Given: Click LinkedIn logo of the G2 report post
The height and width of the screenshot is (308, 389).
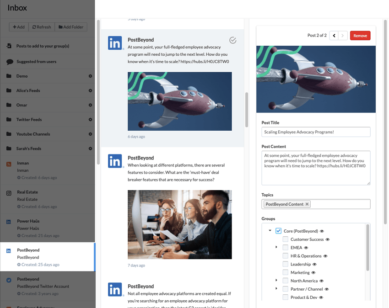Looking at the screenshot, I should tap(115, 289).
